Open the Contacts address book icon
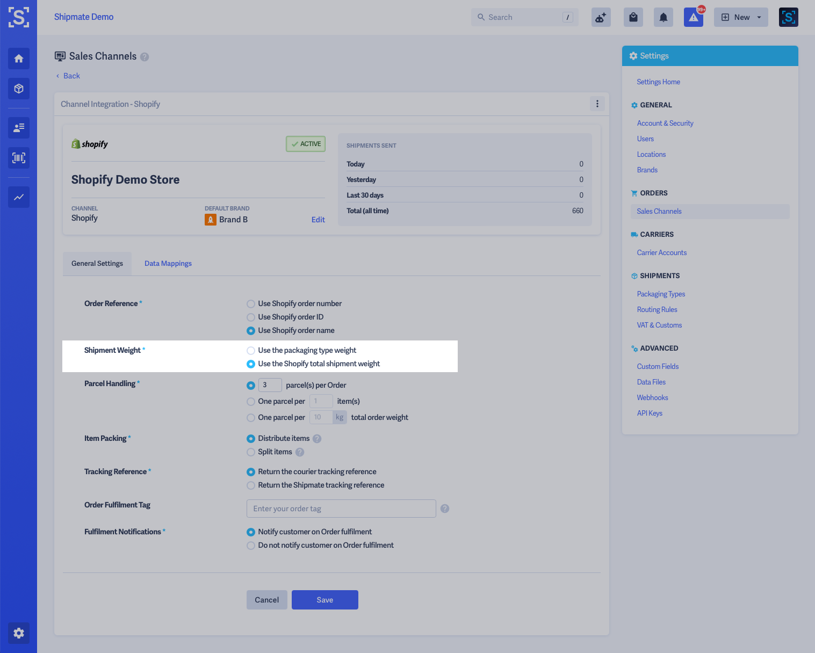Viewport: 815px width, 653px height. pyautogui.click(x=18, y=128)
